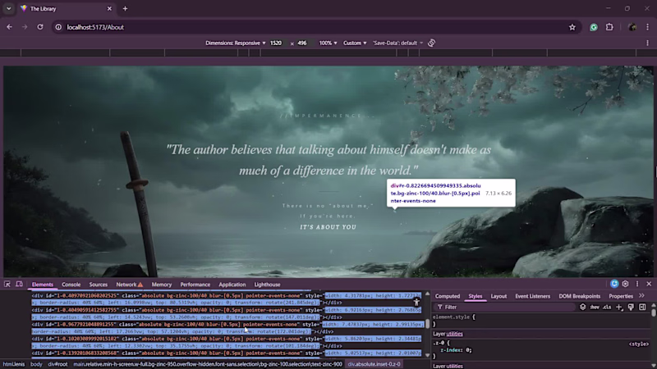Image resolution: width=657 pixels, height=369 pixels.
Task: Open the Dimensions: Responsive dropdown
Action: tap(236, 43)
